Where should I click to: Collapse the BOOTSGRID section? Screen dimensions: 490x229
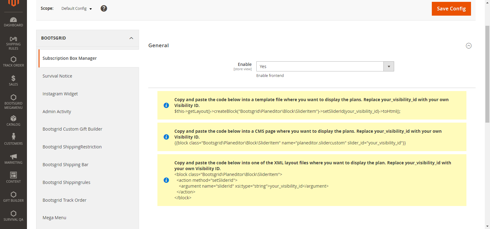(88, 38)
